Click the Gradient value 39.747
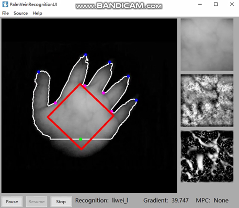This screenshot has width=239, height=208. pyautogui.click(x=180, y=200)
